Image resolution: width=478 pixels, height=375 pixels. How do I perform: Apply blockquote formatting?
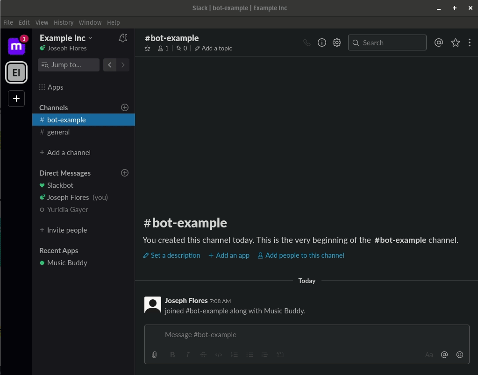click(x=264, y=354)
